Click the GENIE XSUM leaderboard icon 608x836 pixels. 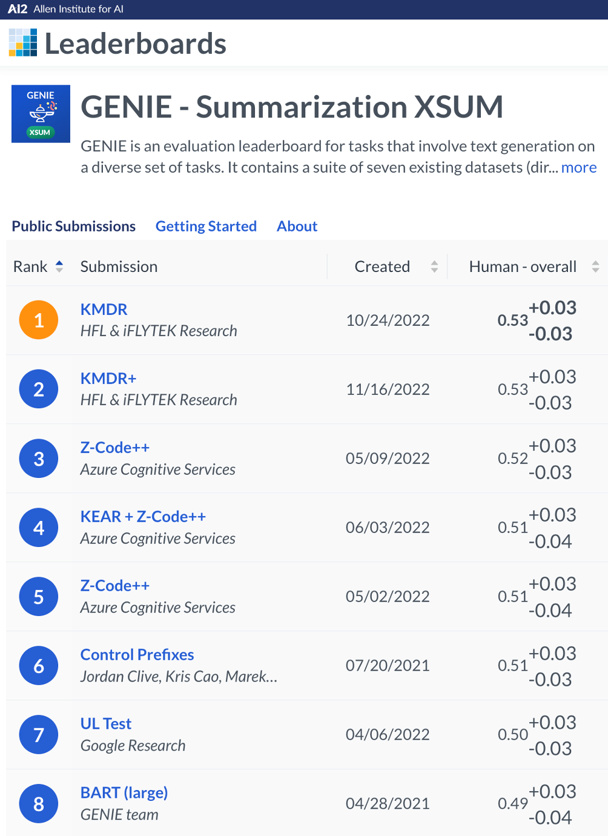click(x=41, y=114)
